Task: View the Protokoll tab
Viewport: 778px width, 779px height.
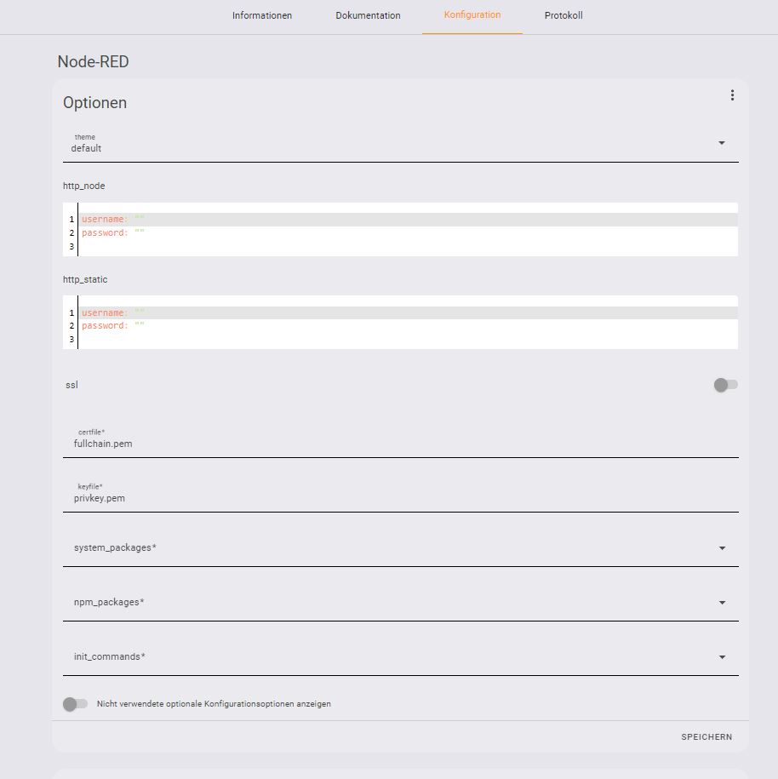Action: 563,15
